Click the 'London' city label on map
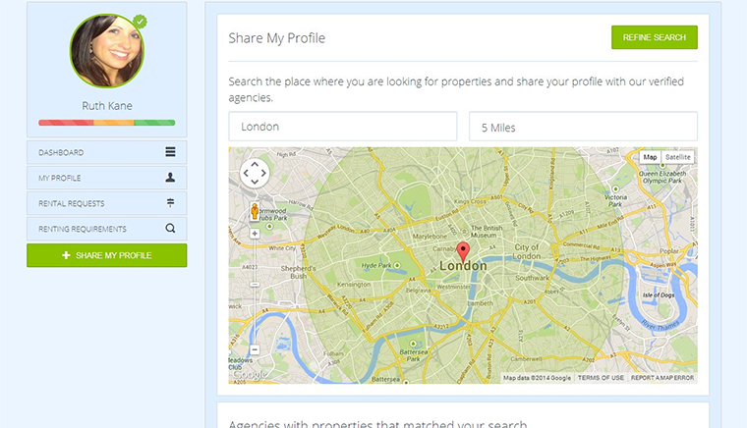747x428 pixels. click(463, 266)
